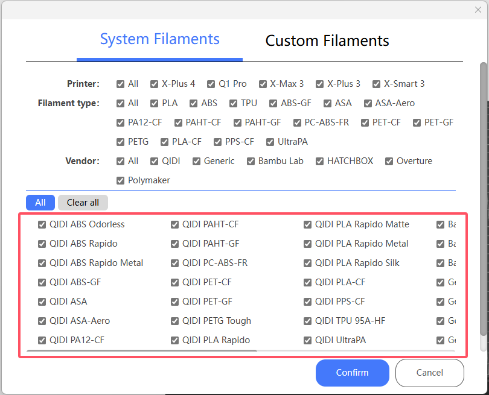Screen dimensions: 489x395
Task: Uncheck the PA12-CF filament type filter
Action: (x=120, y=123)
